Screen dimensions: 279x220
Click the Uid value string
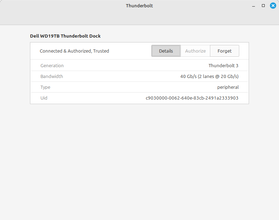coord(191,98)
